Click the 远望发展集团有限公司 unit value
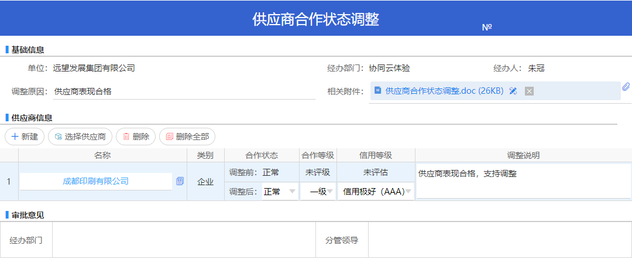Screen dimensions: 632x259 [94, 68]
